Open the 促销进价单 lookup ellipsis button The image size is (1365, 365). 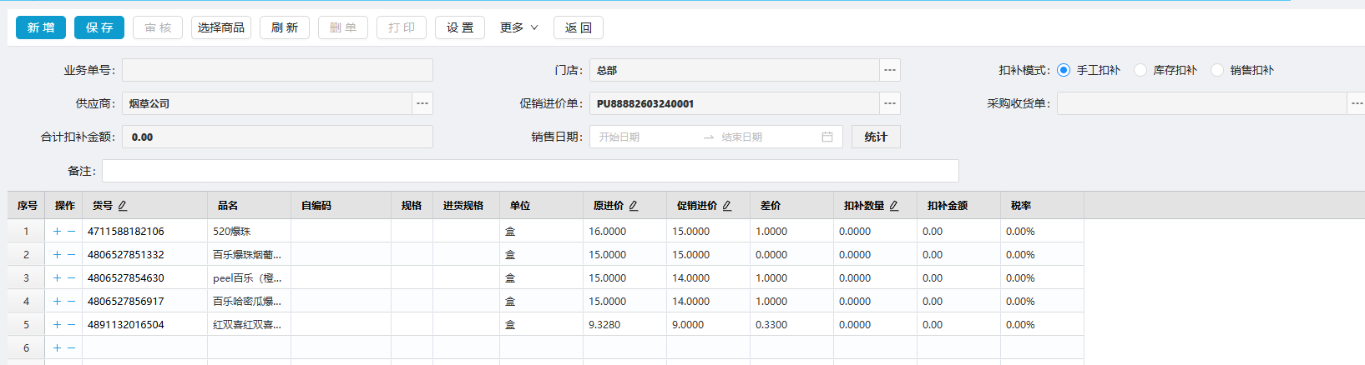click(x=890, y=103)
